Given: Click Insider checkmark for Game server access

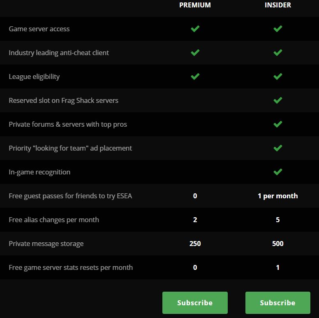Looking at the screenshot, I should [278, 29].
